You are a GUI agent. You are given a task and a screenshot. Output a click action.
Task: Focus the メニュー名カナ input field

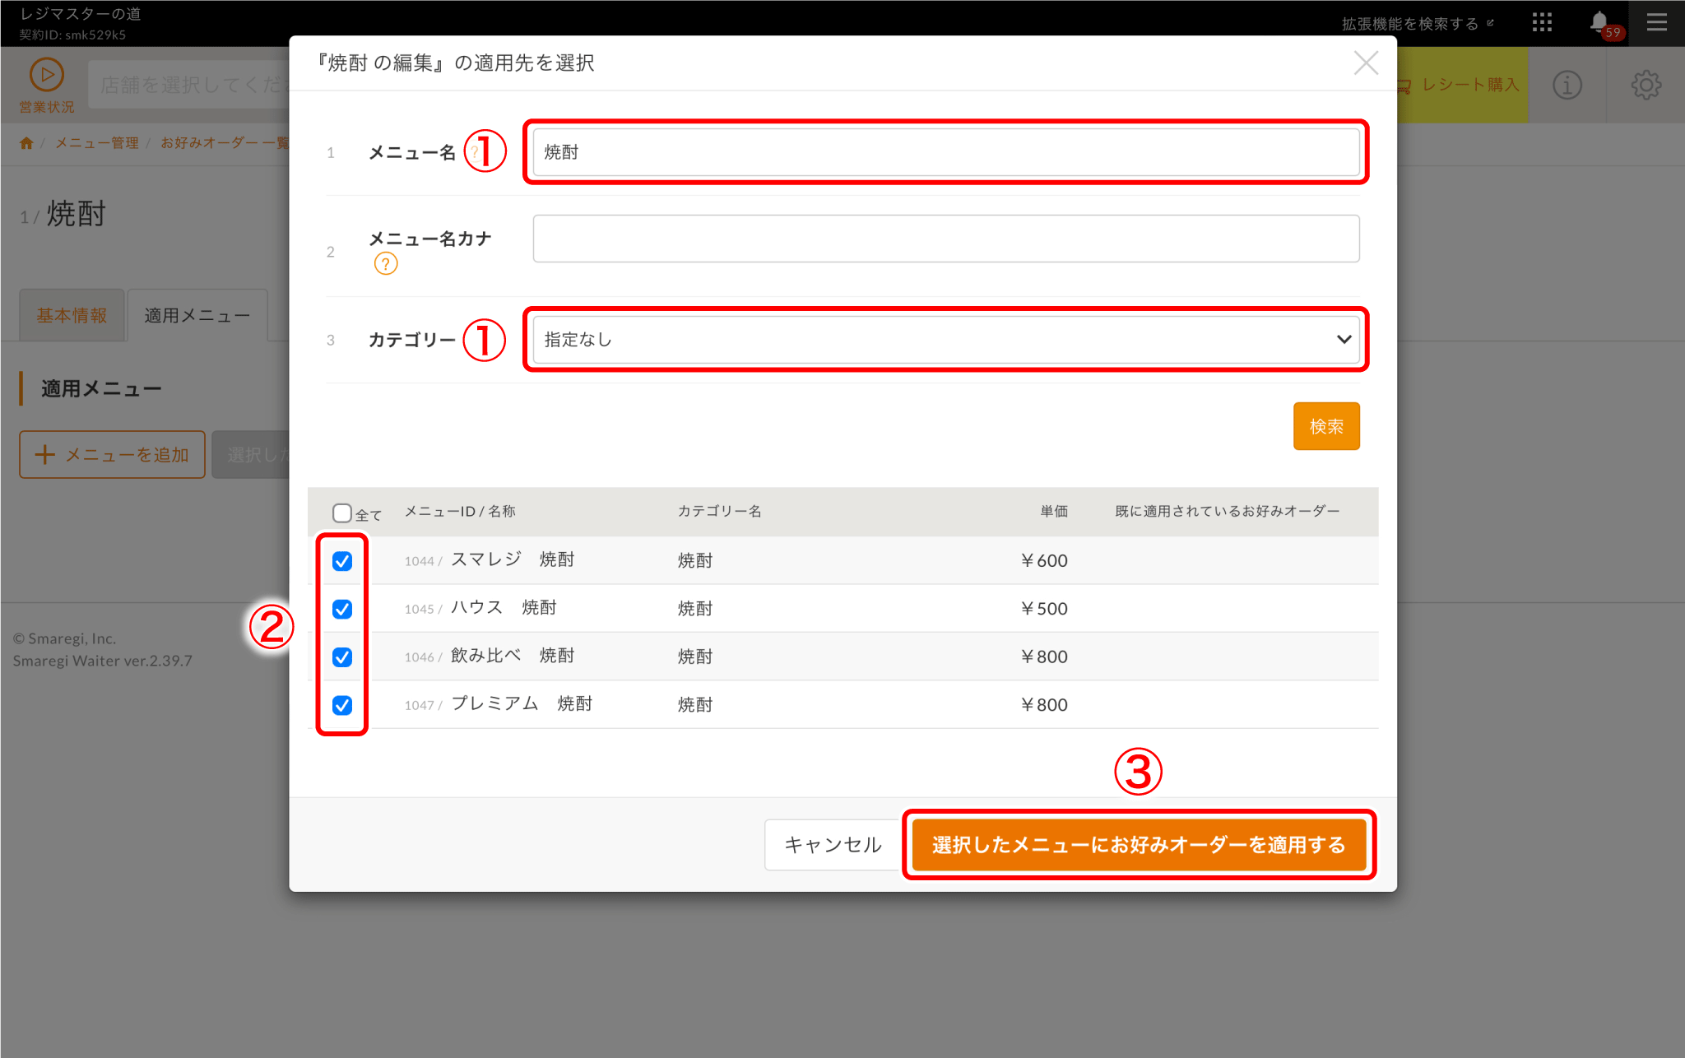945,239
